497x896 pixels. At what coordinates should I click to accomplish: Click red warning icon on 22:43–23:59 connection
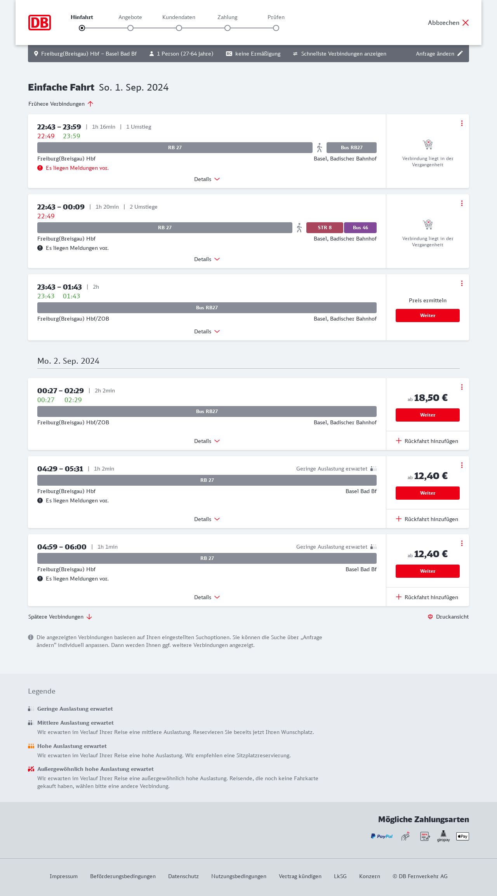[x=40, y=168]
